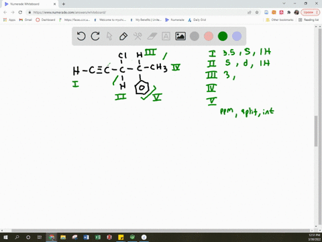Go back in browser history
Viewport: 322px width, 242px height.
pyautogui.click(x=5, y=12)
